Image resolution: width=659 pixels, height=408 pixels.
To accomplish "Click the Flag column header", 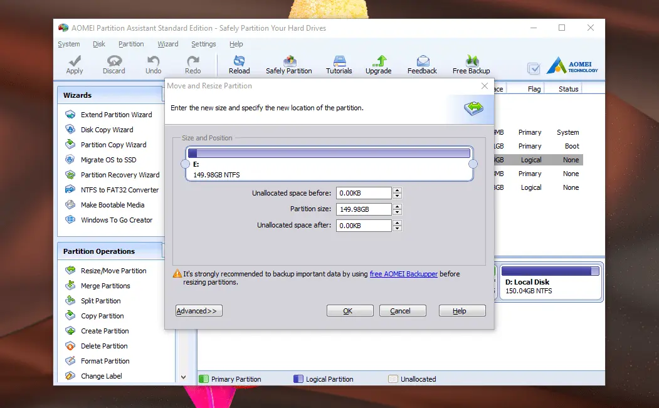I will click(x=534, y=89).
